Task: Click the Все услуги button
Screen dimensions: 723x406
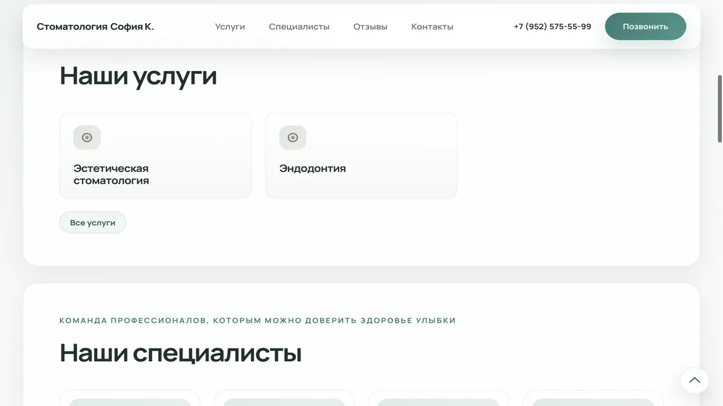Action: [93, 222]
